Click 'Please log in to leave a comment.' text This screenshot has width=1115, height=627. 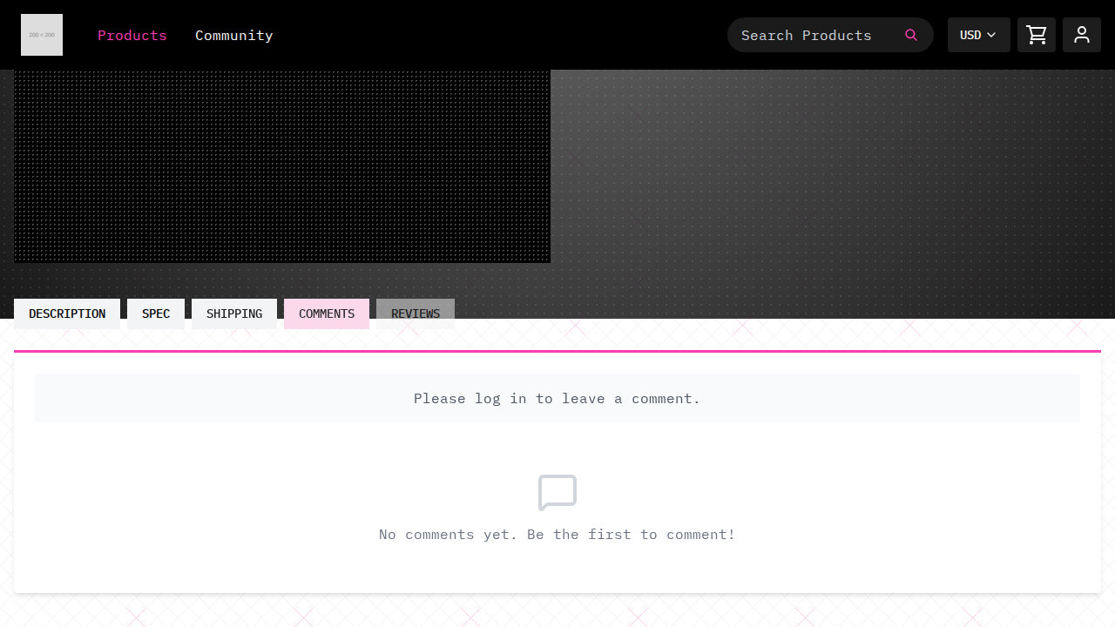(557, 398)
